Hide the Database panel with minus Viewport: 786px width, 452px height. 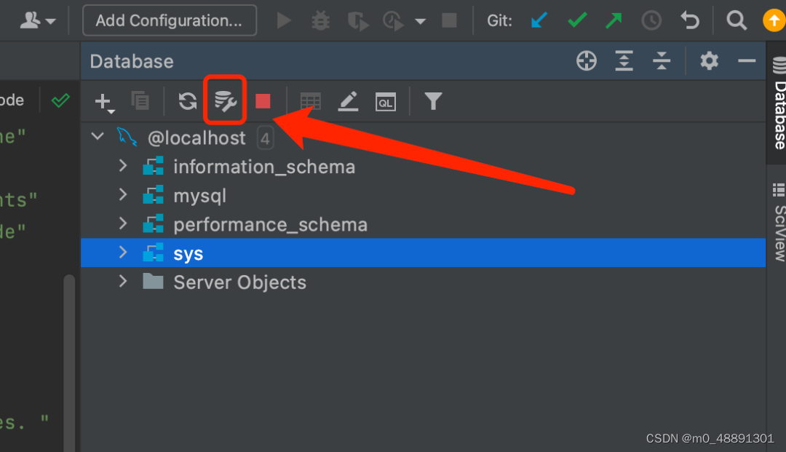(747, 61)
